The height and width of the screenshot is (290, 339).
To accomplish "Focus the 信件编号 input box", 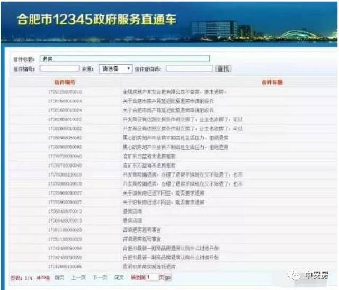I will coord(60,68).
